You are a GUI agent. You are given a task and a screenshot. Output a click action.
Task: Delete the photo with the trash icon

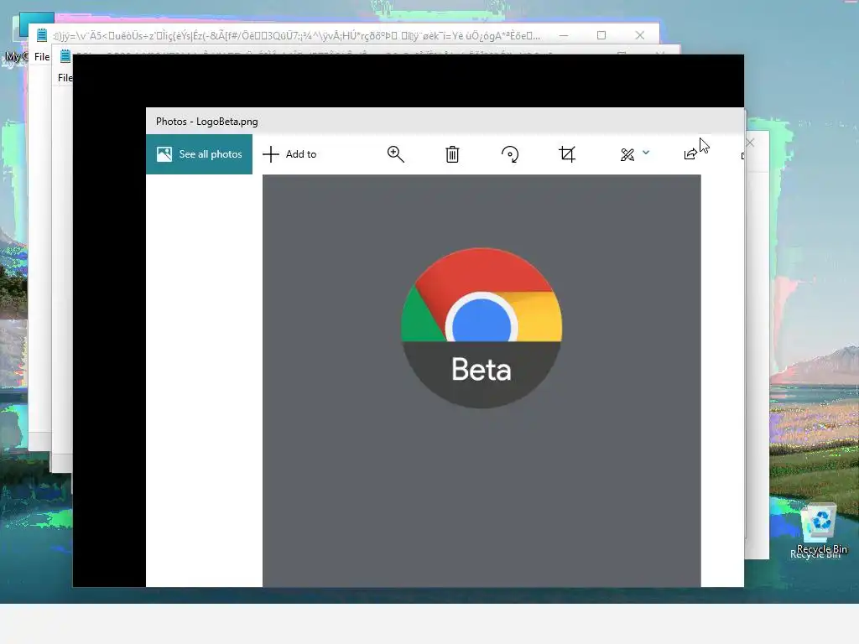tap(452, 154)
